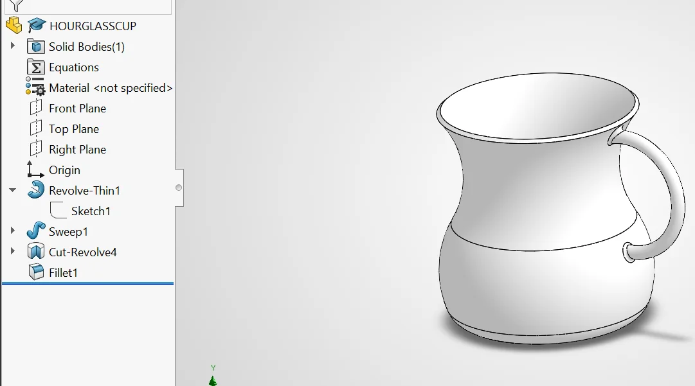Select the Revolve-Thin1 feature icon
The image size is (695, 386).
coord(36,190)
